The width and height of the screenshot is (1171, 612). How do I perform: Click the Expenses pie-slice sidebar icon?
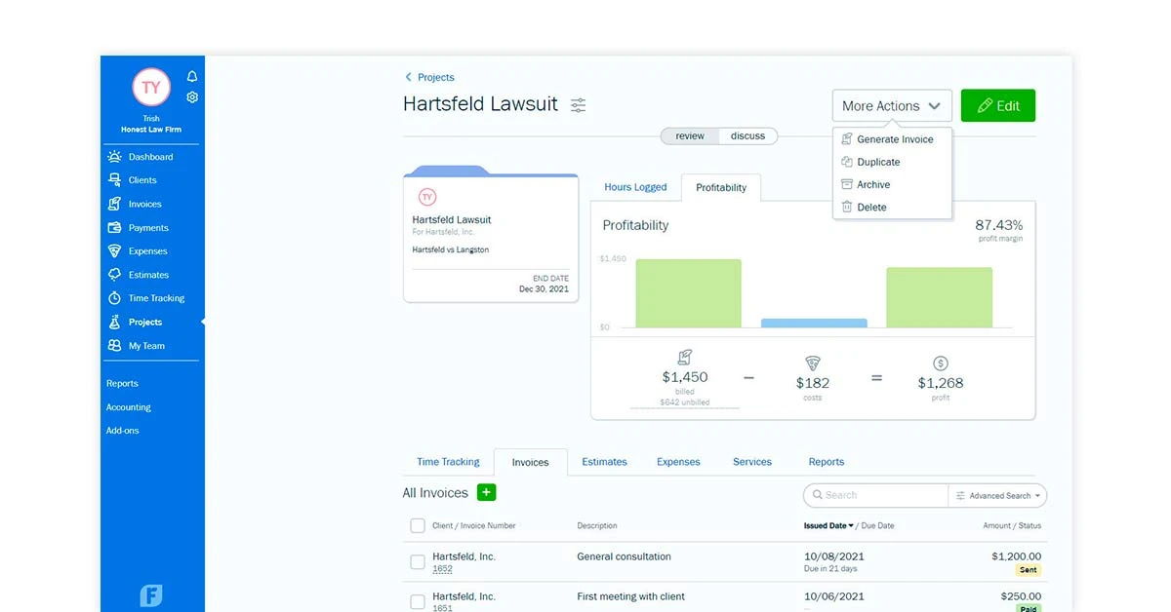(x=117, y=250)
